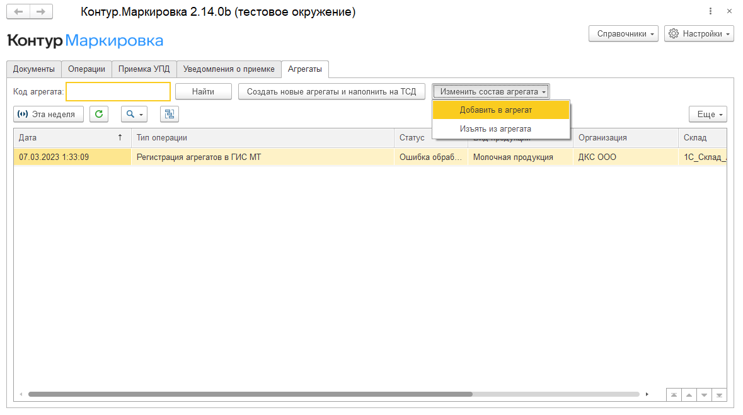The height and width of the screenshot is (415, 743).
Task: Go back with the left arrow button
Action: pos(18,12)
